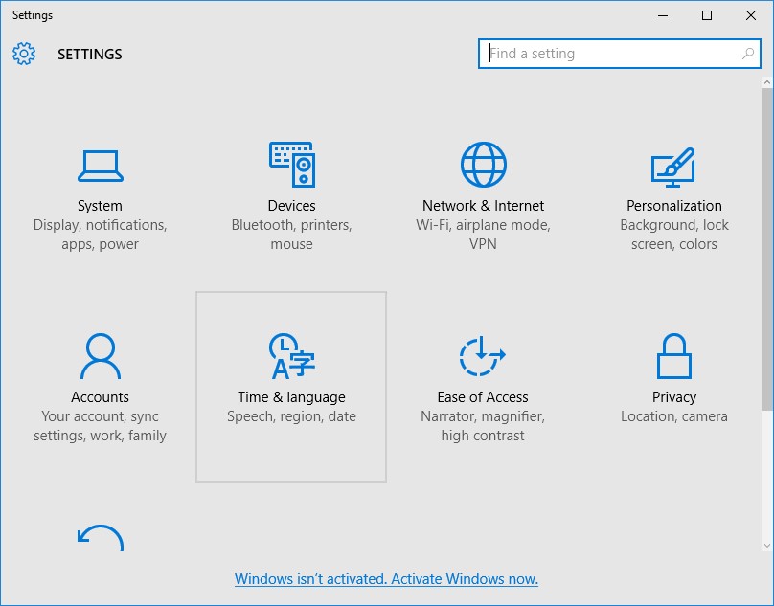Open the Accounts person icon
The image size is (774, 606).
tap(101, 356)
